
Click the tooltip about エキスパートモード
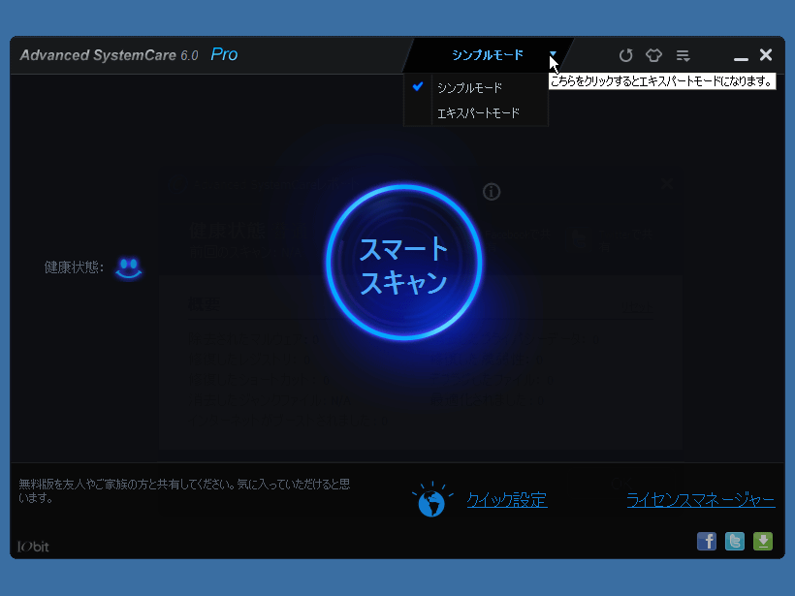tap(662, 81)
